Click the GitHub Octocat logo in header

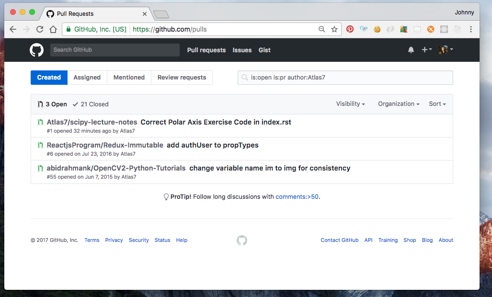[x=36, y=50]
